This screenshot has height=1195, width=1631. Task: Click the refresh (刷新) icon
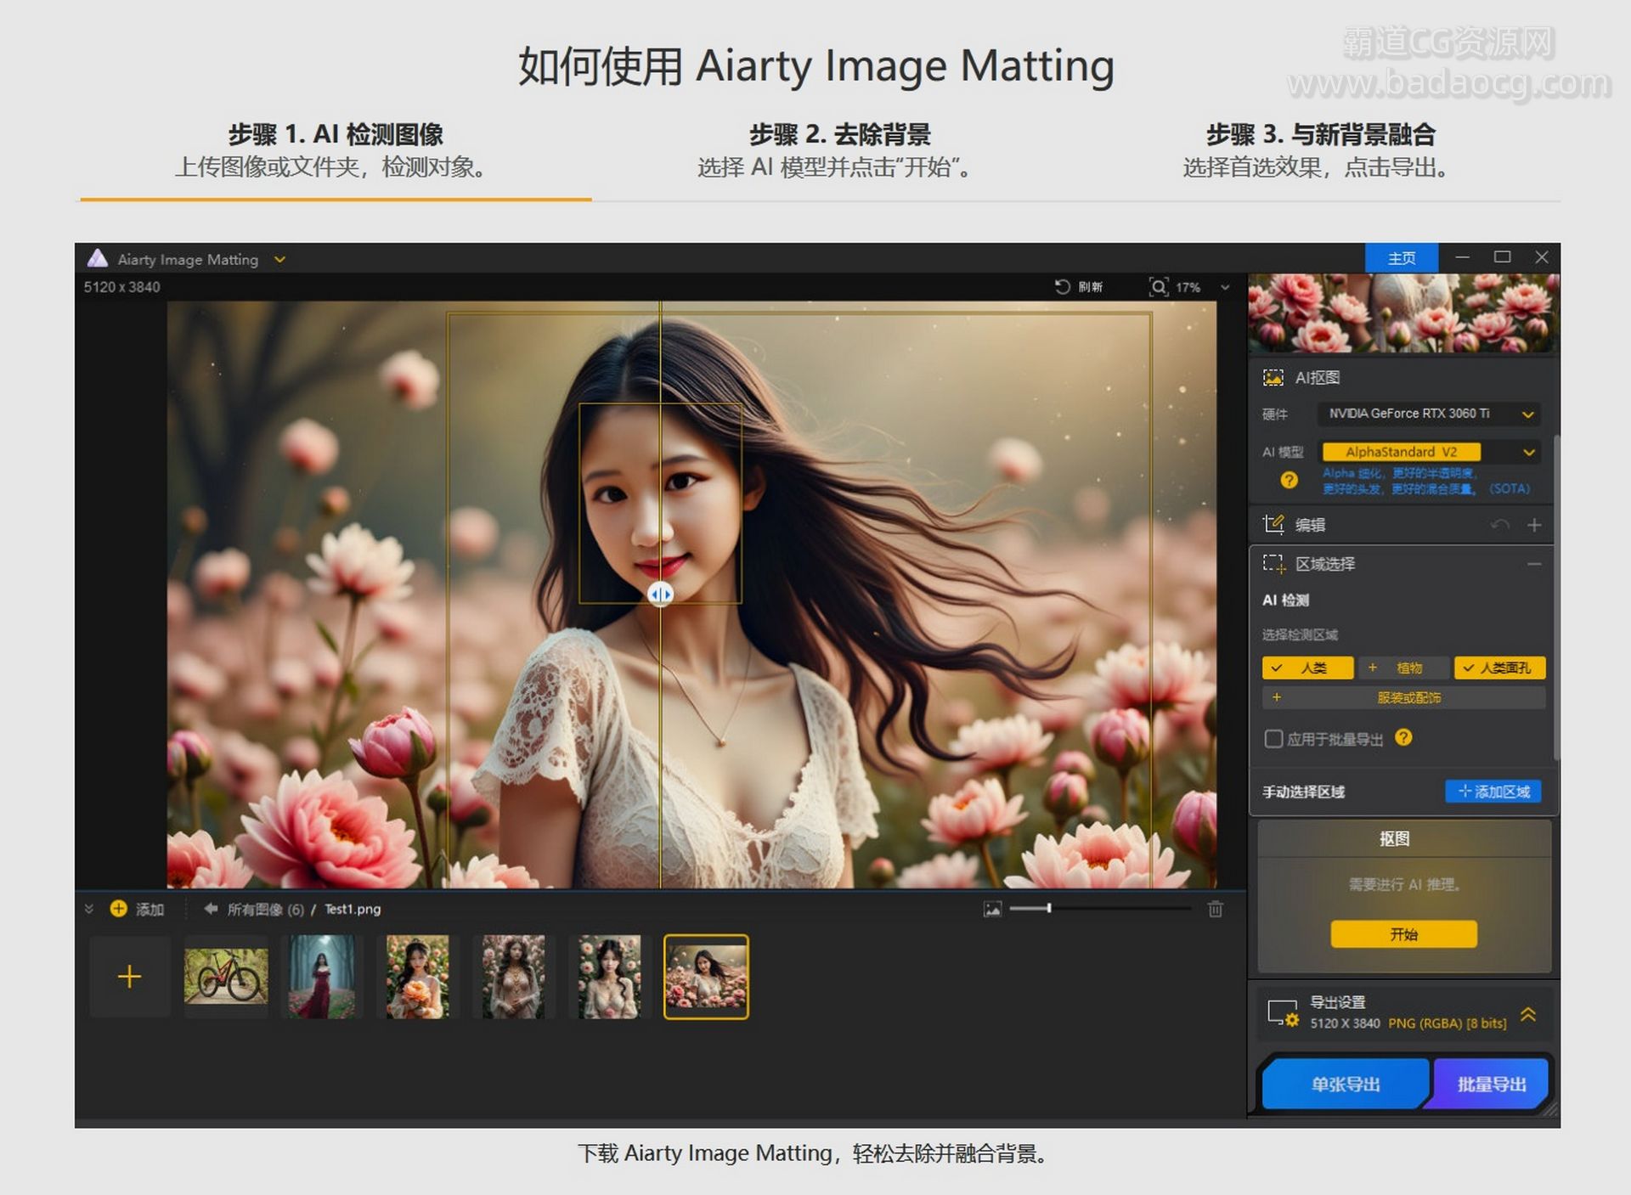[1062, 287]
